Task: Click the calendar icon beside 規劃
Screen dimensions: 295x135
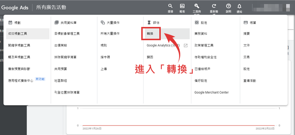Action: 10,22
